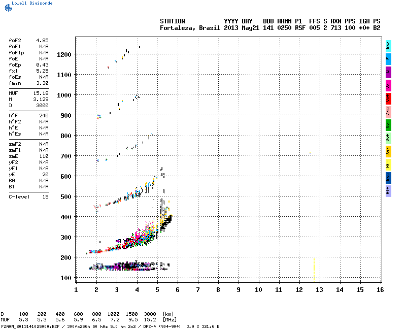Viewport: 406px width, 330px height.
Task: Click the fmin value 3.30
Action: pyautogui.click(x=42, y=83)
